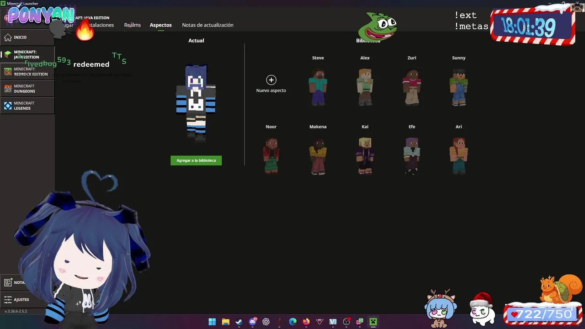Switch to Aspectos tab
The height and width of the screenshot is (329, 585).
pos(161,25)
